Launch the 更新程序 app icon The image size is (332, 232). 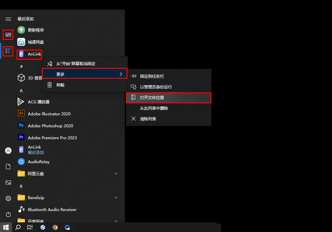click(x=21, y=30)
